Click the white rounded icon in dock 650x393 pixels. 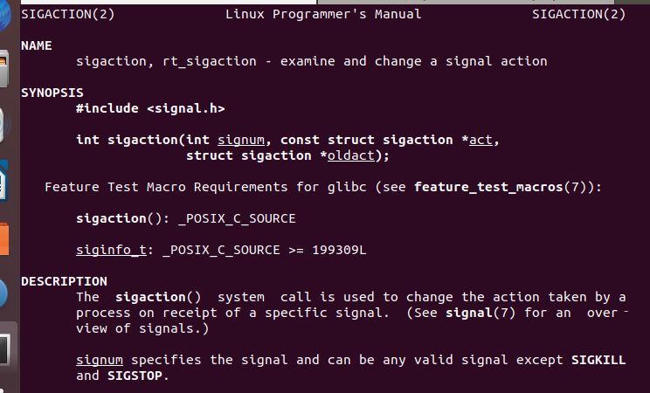[4, 127]
